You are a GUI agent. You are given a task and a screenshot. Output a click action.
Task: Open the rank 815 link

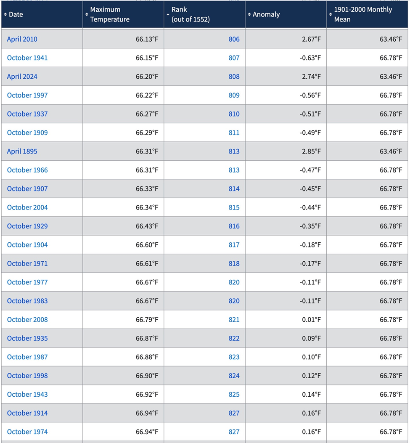pyautogui.click(x=234, y=207)
